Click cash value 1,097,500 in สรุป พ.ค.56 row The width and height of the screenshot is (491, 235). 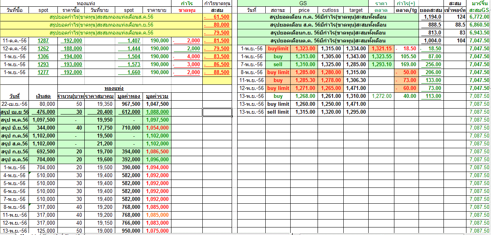pos(43,120)
